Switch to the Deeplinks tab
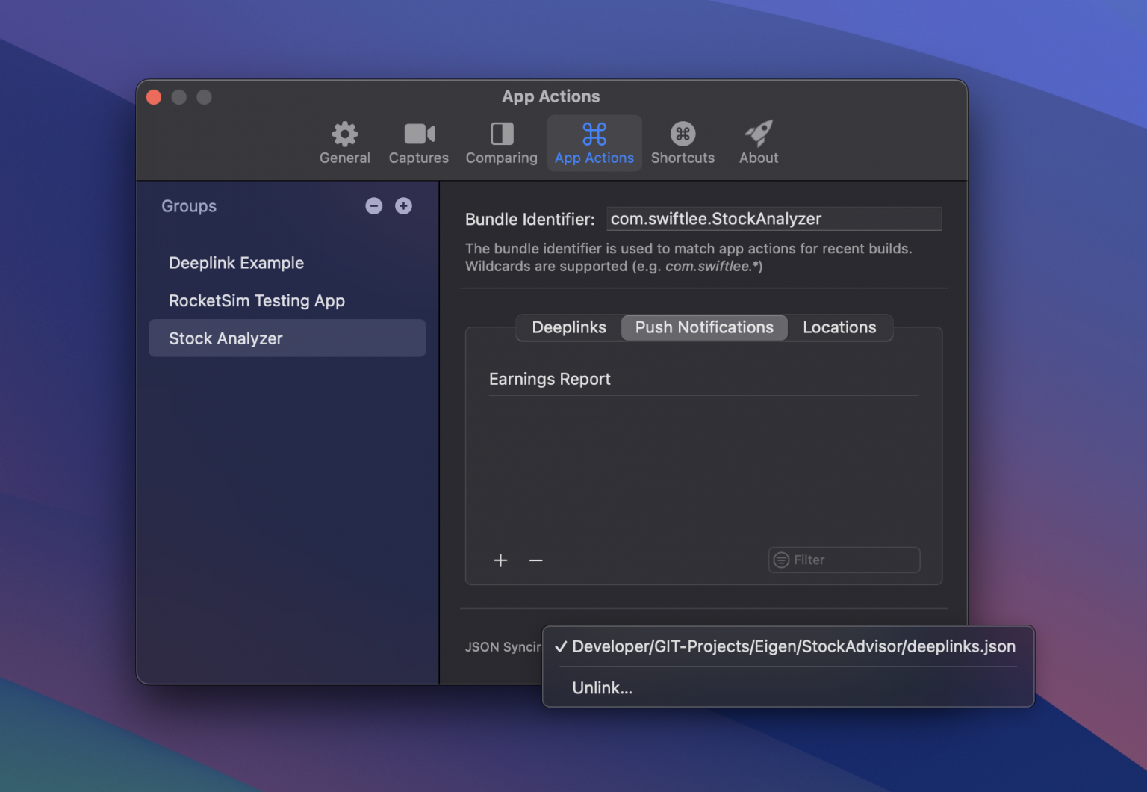 point(568,327)
